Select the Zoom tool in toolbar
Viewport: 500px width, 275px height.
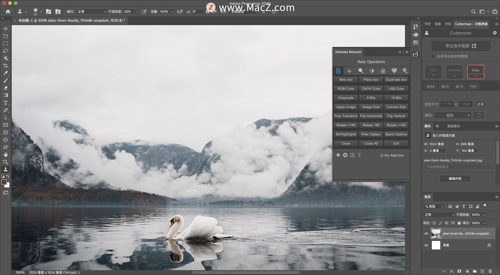[x=5, y=162]
